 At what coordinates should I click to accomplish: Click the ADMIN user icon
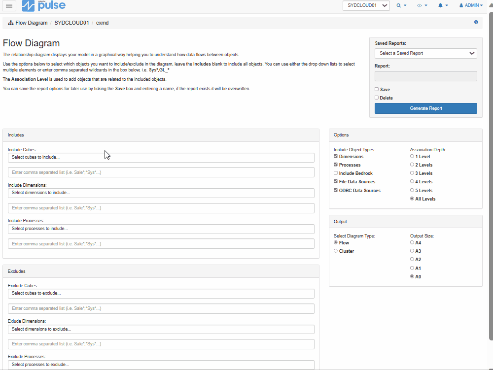pos(460,5)
